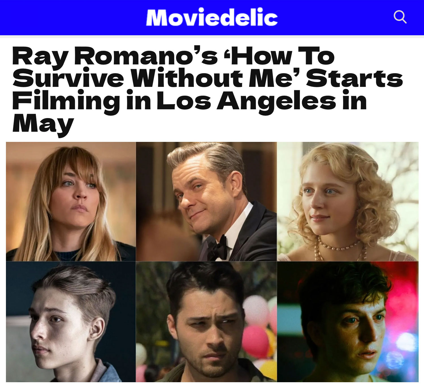
Task: Open search with the magnifier icon
Action: click(400, 17)
